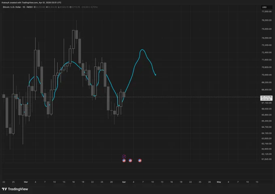The width and height of the screenshot is (275, 194).
Task: Click the 70,000.00 price axis label
Action: coord(267,75)
